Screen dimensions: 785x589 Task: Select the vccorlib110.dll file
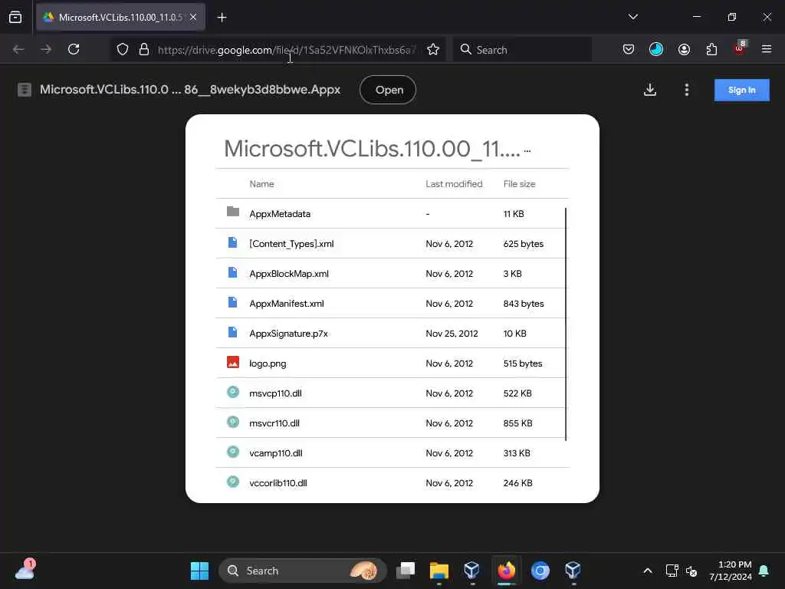(392, 483)
